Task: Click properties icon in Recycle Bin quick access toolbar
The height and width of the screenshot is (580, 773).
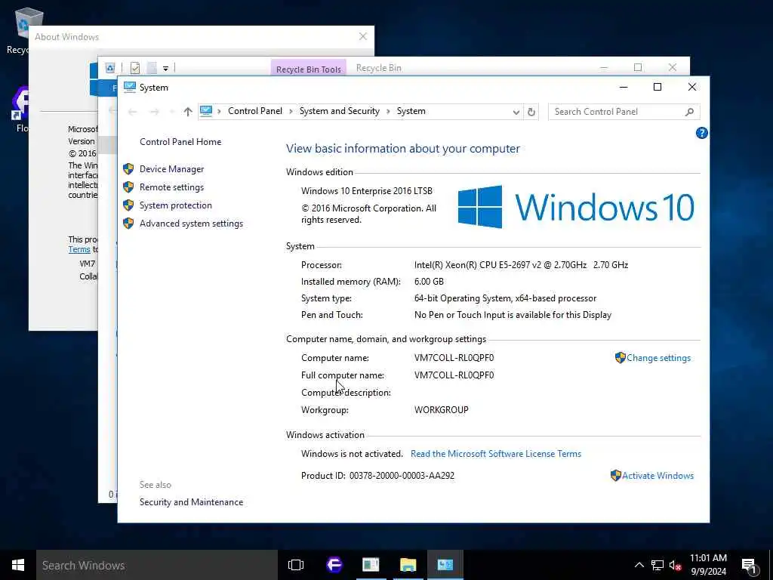Action: click(135, 67)
